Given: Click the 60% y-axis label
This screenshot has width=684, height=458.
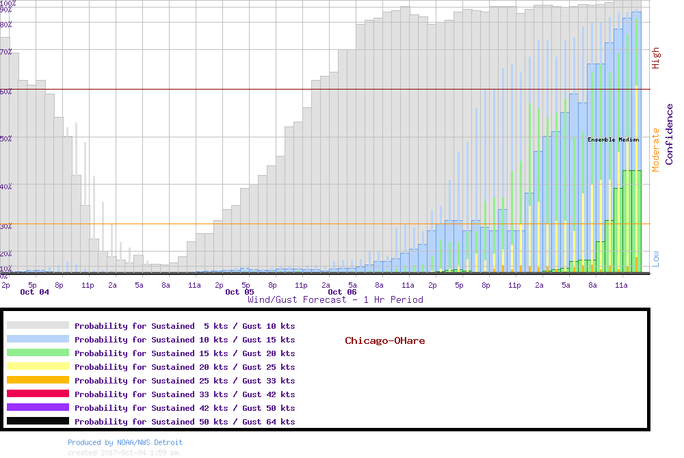Looking at the screenshot, I should (6, 91).
